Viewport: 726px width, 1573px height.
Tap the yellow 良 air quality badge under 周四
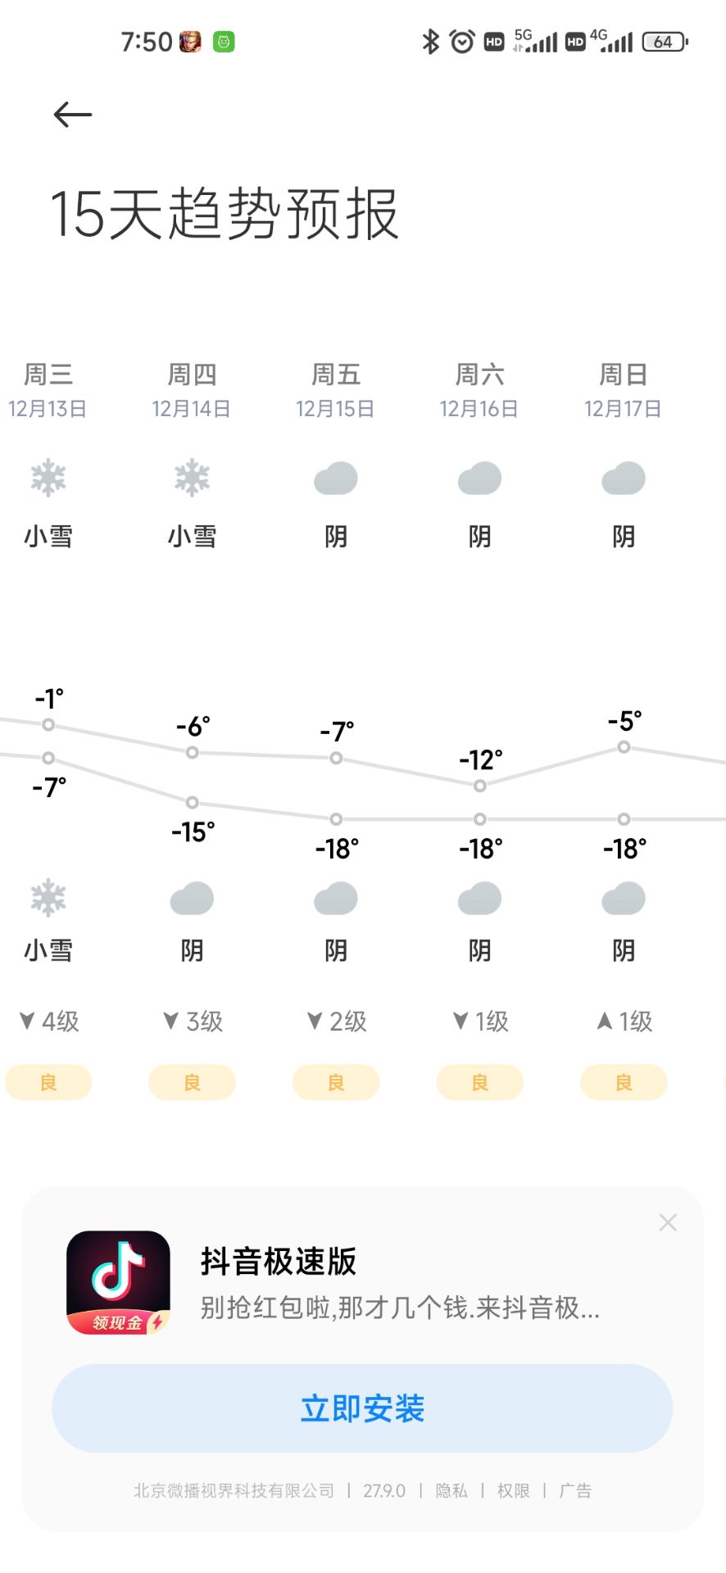click(192, 1082)
